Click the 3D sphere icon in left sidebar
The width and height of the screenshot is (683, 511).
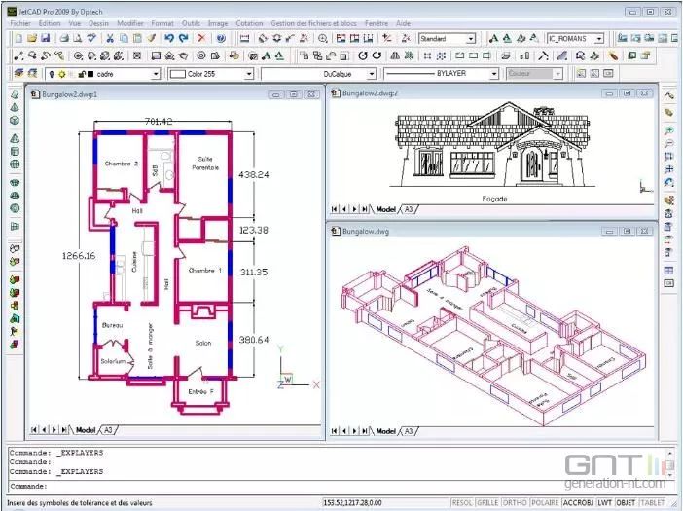(15, 164)
